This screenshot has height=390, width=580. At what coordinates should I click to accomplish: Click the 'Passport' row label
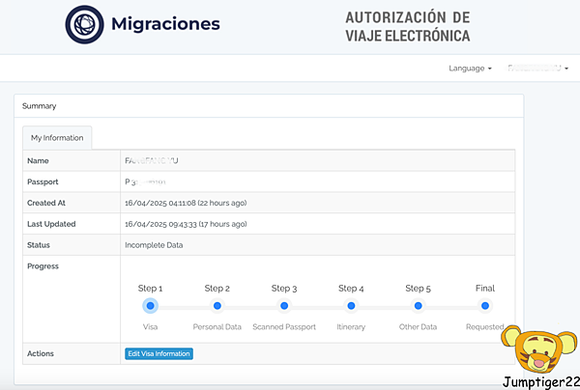tap(43, 182)
